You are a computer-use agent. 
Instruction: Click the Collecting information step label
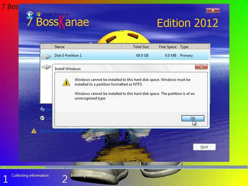pyautogui.click(x=30, y=175)
